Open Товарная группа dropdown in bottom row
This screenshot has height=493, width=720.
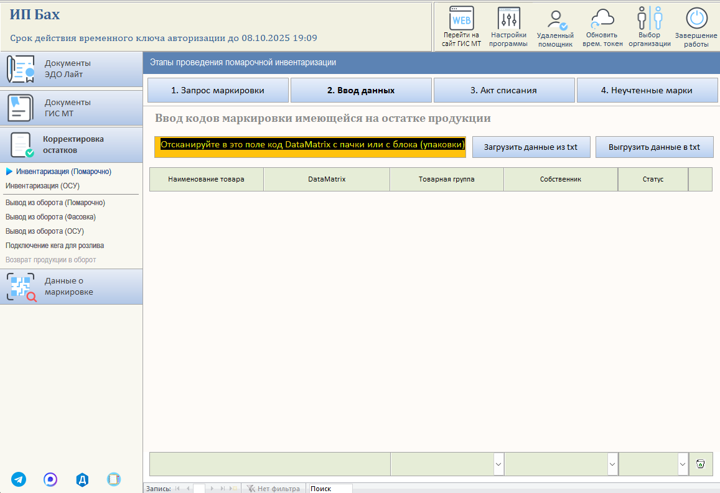[x=498, y=464]
